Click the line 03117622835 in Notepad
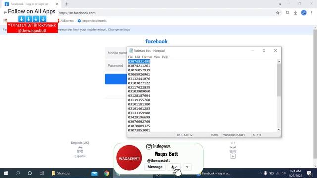The width and height of the screenshot is (317, 178). coord(139,87)
